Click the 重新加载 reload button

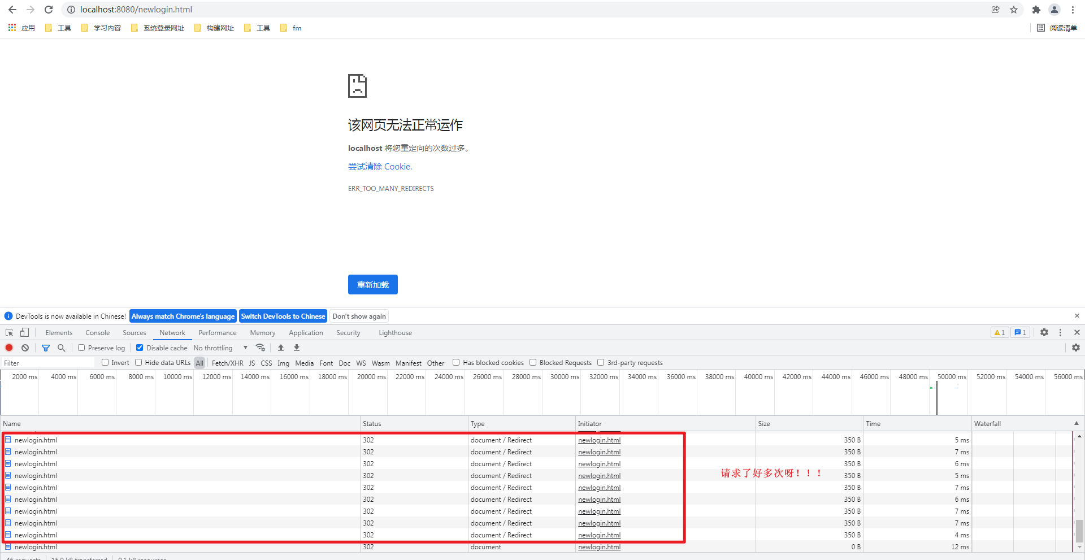coord(372,284)
